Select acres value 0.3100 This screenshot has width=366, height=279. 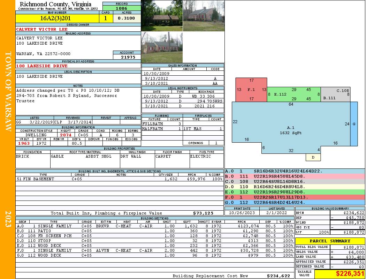tap(126, 18)
